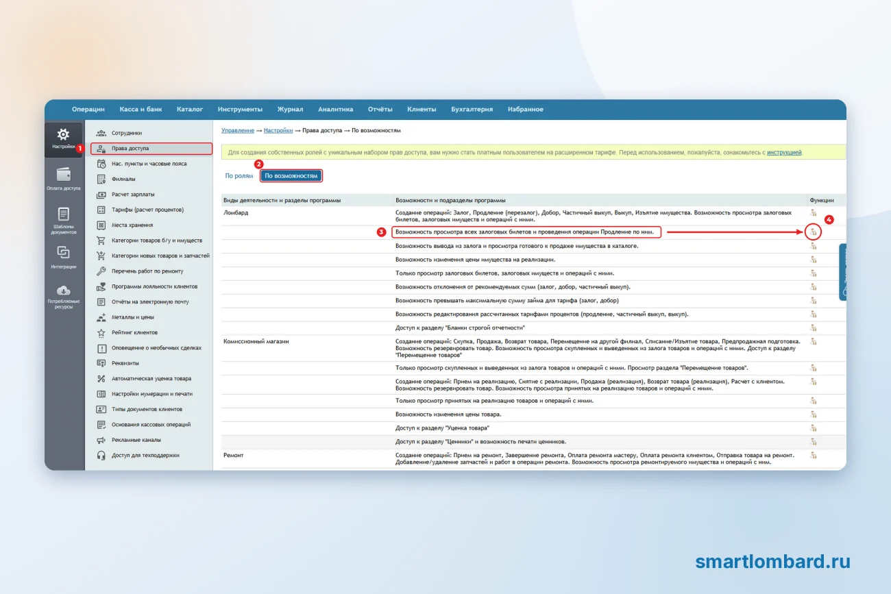The width and height of the screenshot is (891, 594).
Task: Click the Расчет зарплаты money icon
Action: click(101, 195)
